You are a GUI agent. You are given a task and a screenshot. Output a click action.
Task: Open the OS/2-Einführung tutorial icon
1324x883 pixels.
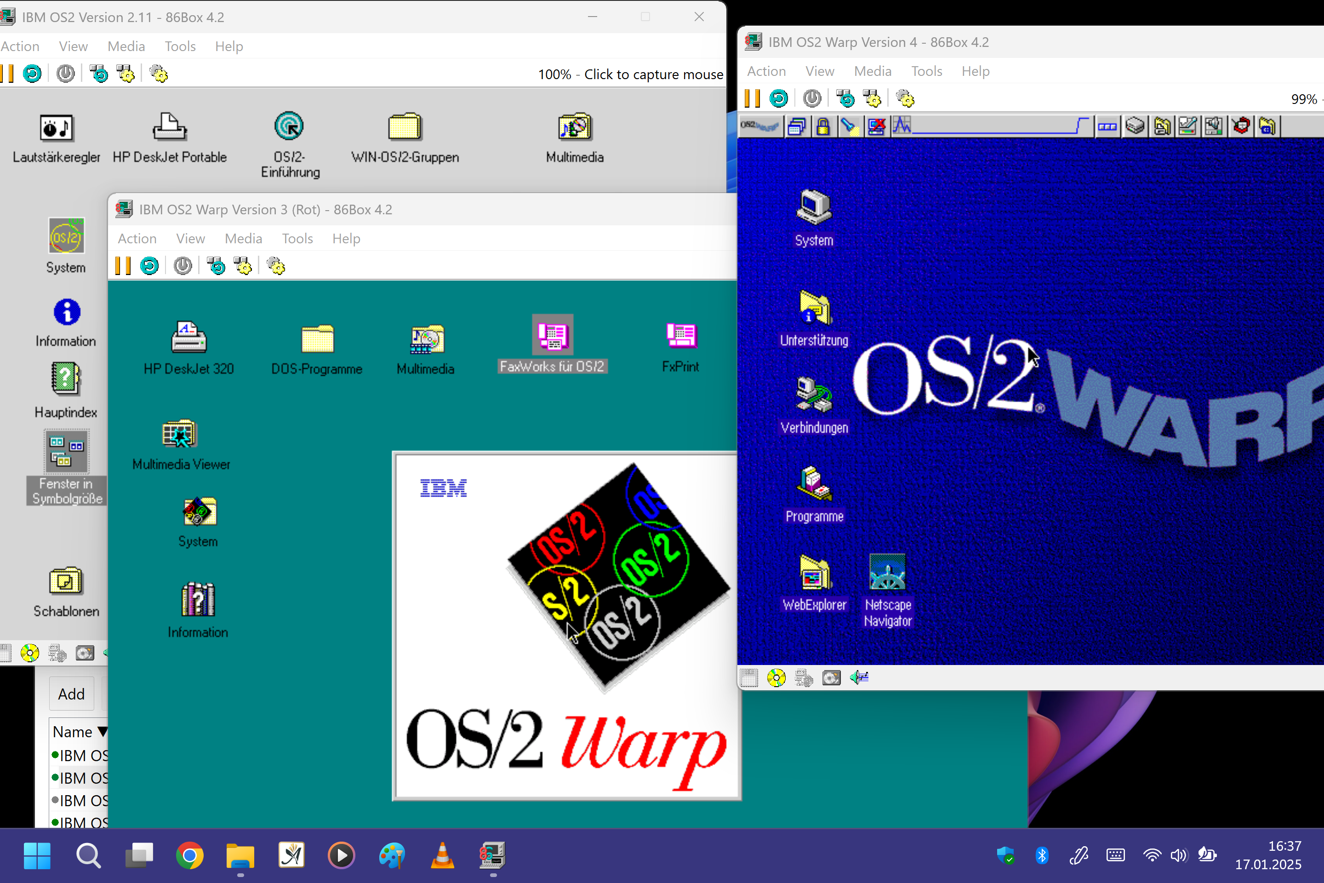coord(289,145)
